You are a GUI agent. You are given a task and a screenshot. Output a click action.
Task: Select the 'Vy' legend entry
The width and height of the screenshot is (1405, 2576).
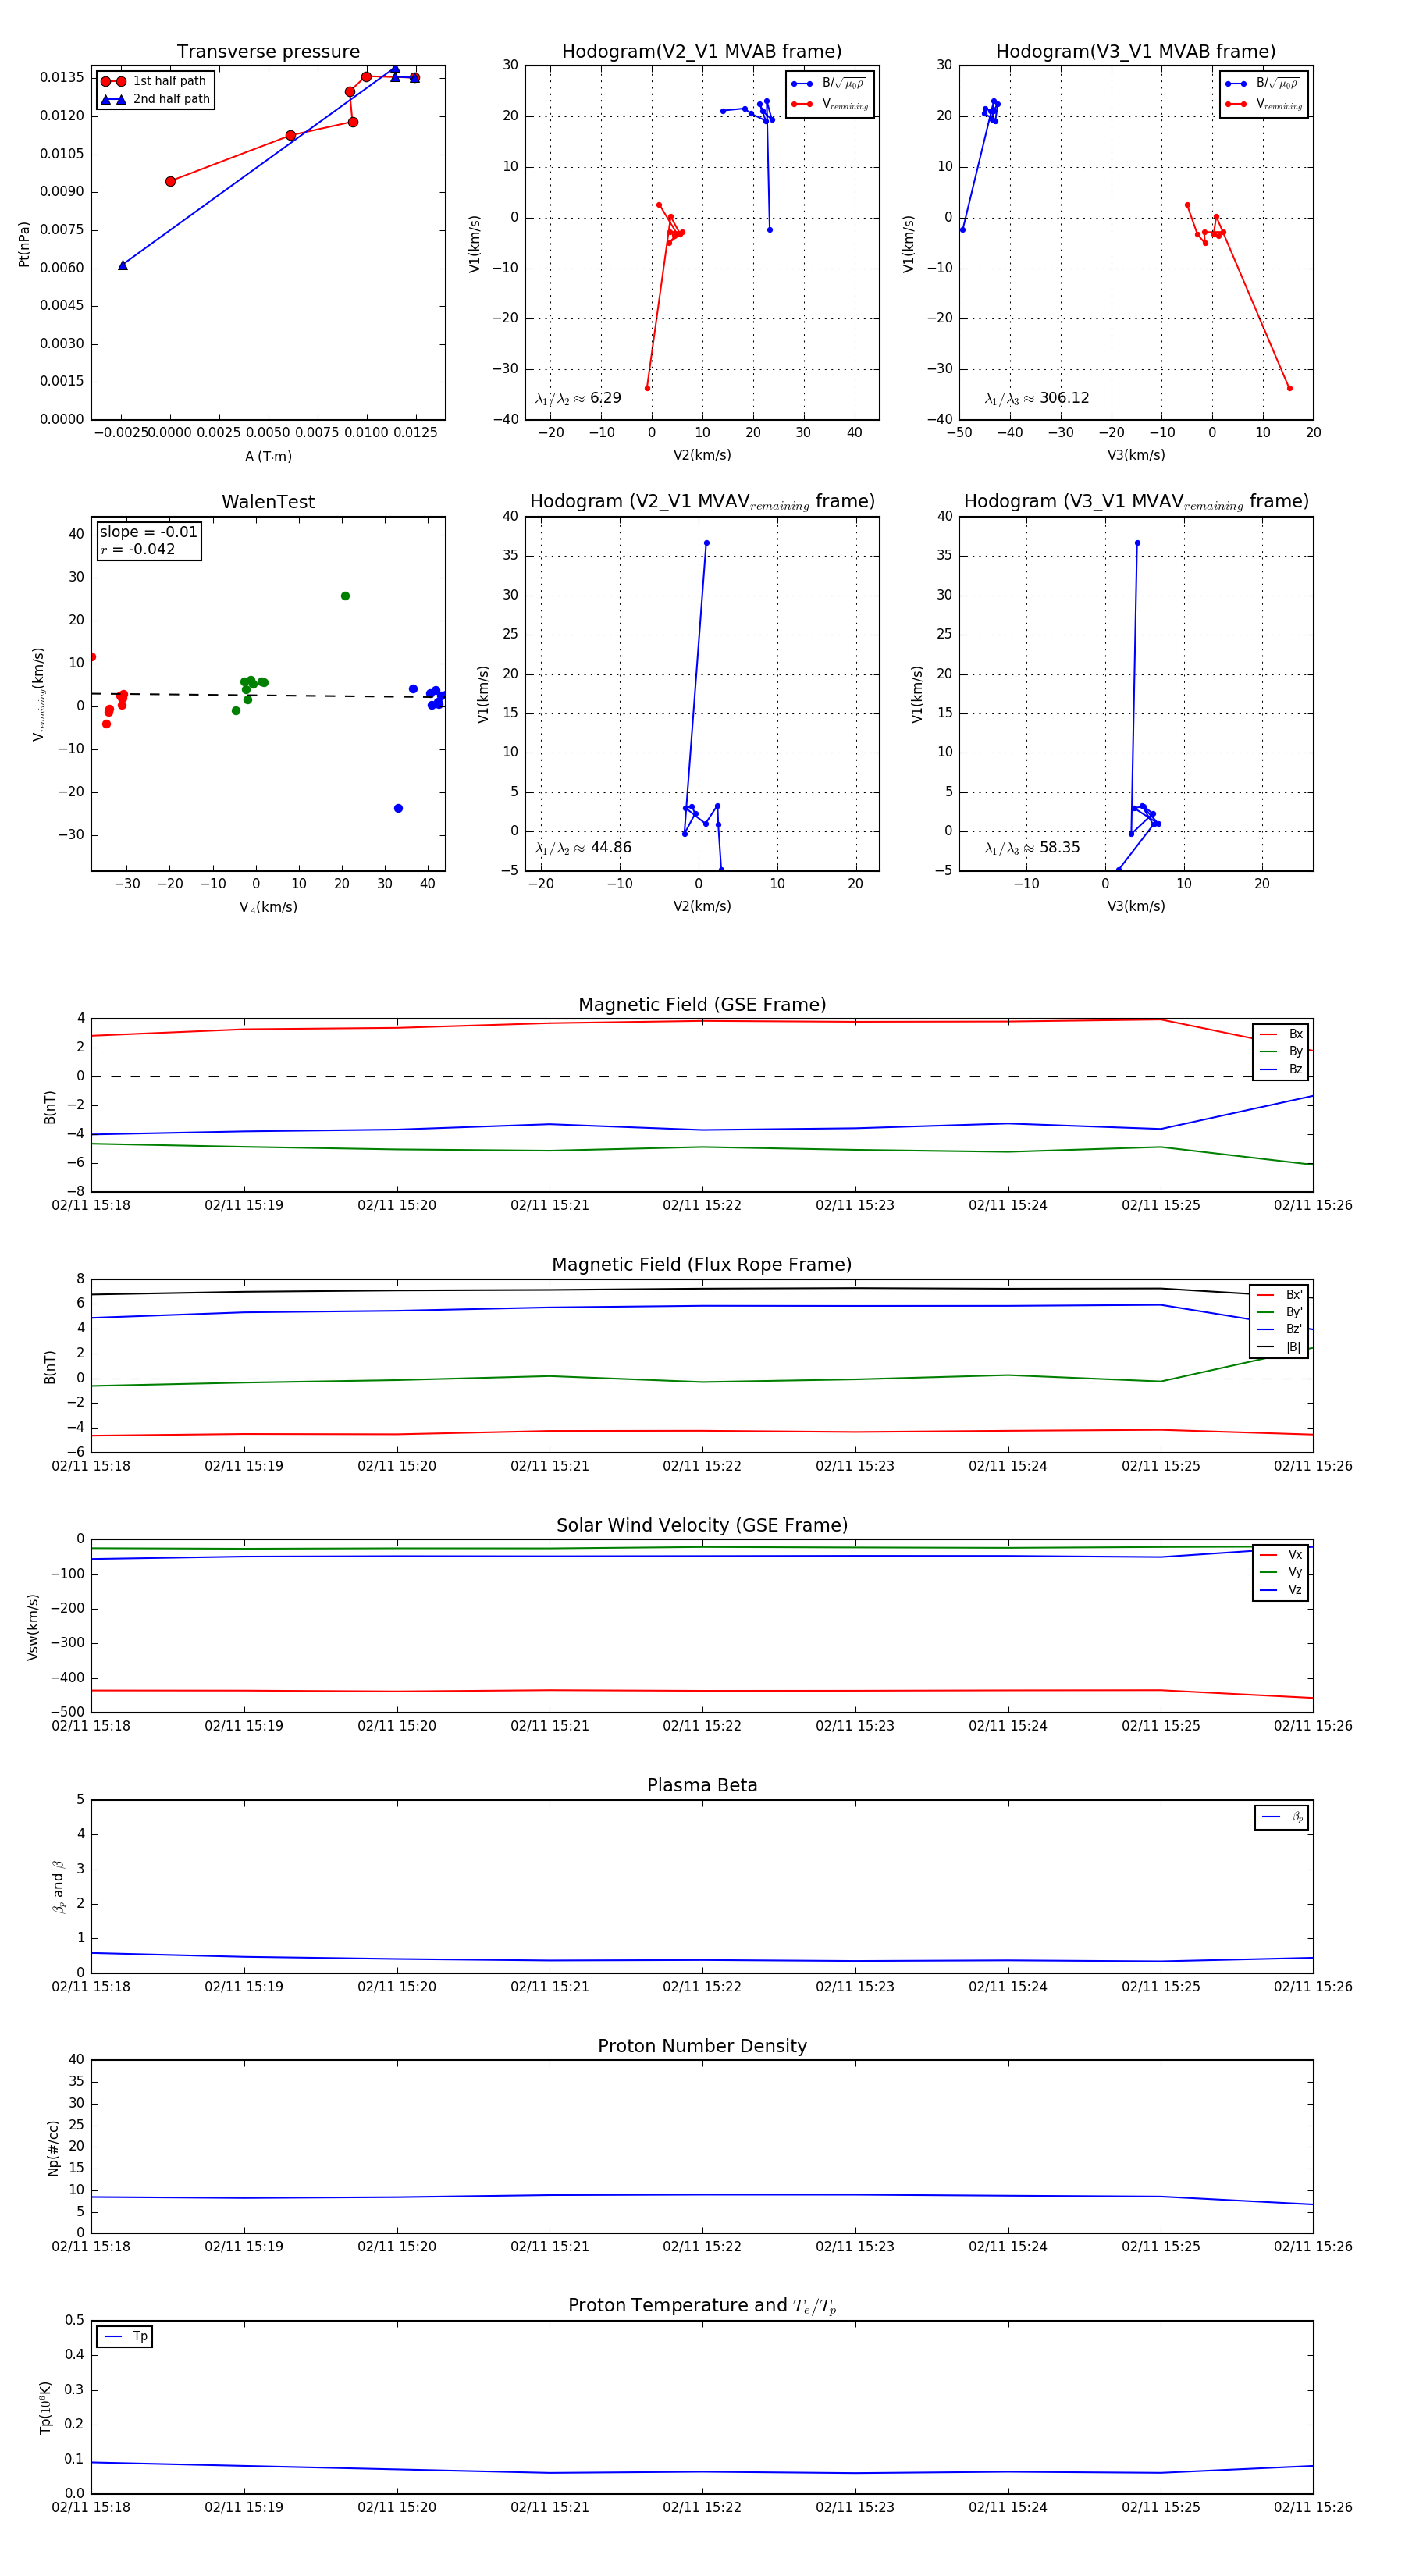[x=1281, y=1572]
